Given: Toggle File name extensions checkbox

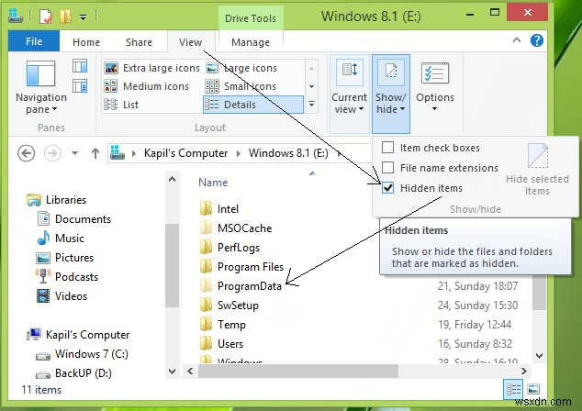Looking at the screenshot, I should 388,168.
